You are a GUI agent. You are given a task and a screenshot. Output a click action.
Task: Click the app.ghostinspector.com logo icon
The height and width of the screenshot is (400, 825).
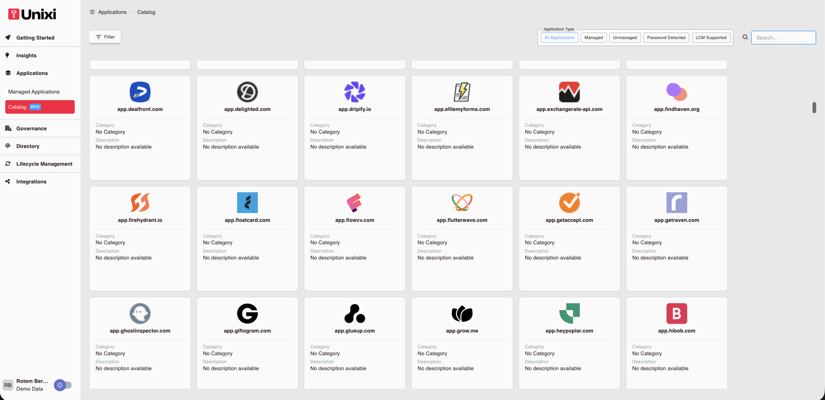[140, 313]
